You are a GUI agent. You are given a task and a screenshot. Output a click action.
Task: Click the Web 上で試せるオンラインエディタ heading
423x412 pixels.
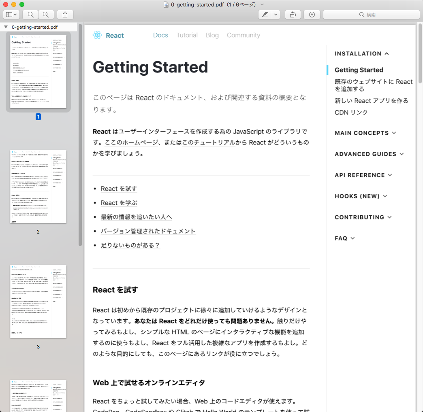(x=149, y=382)
